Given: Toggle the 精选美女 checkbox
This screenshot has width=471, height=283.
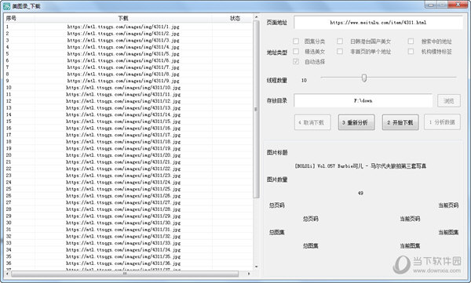Looking at the screenshot, I should coord(296,51).
